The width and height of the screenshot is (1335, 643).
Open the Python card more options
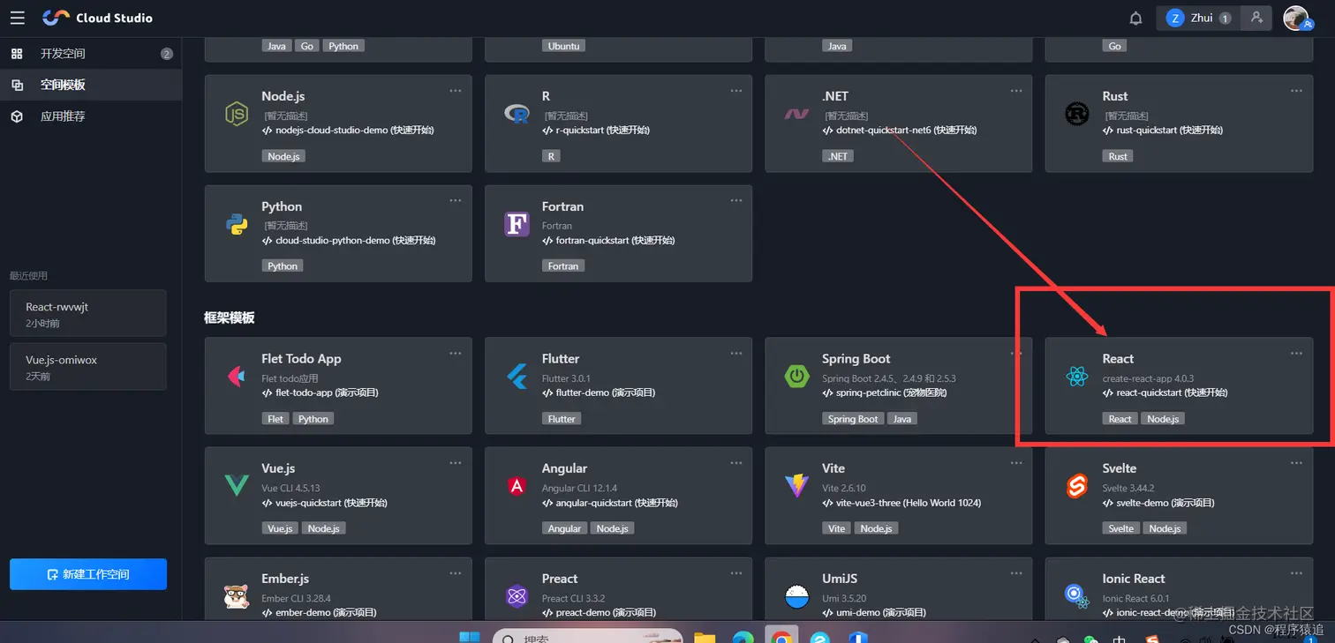click(456, 200)
